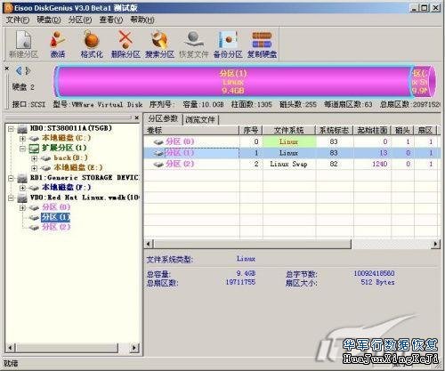445x371 pixels.
Task: Click the Linux Swap file system cell
Action: pyautogui.click(x=288, y=164)
